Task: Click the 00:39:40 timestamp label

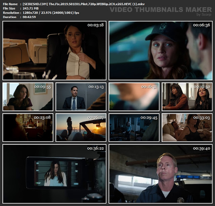Action: click(202, 148)
